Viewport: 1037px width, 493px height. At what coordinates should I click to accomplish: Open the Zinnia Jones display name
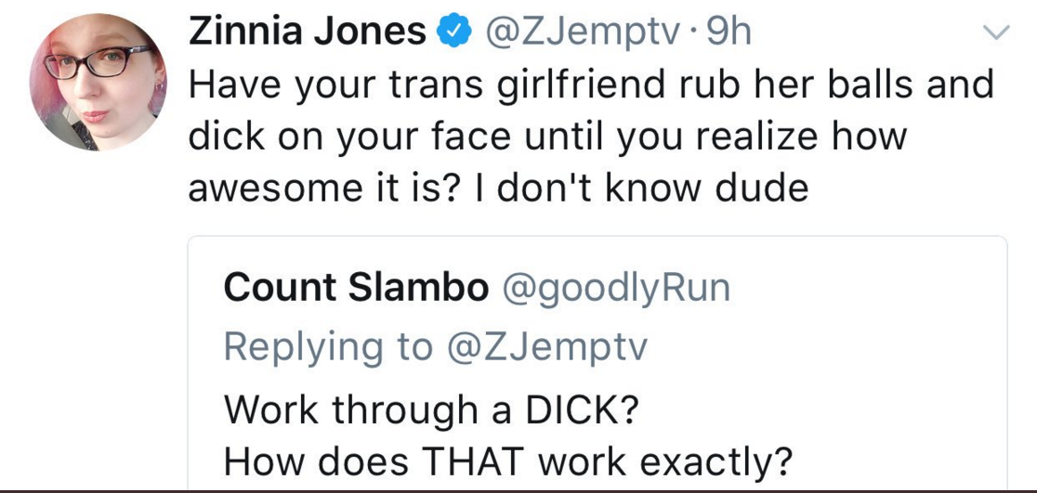point(308,32)
